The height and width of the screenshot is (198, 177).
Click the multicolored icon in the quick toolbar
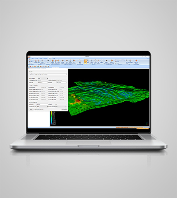37,66
